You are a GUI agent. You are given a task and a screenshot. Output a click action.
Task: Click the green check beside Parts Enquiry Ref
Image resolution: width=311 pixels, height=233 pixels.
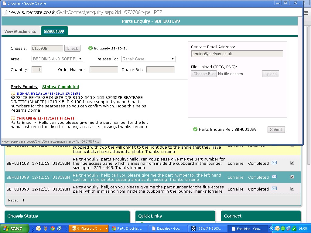tap(195, 129)
